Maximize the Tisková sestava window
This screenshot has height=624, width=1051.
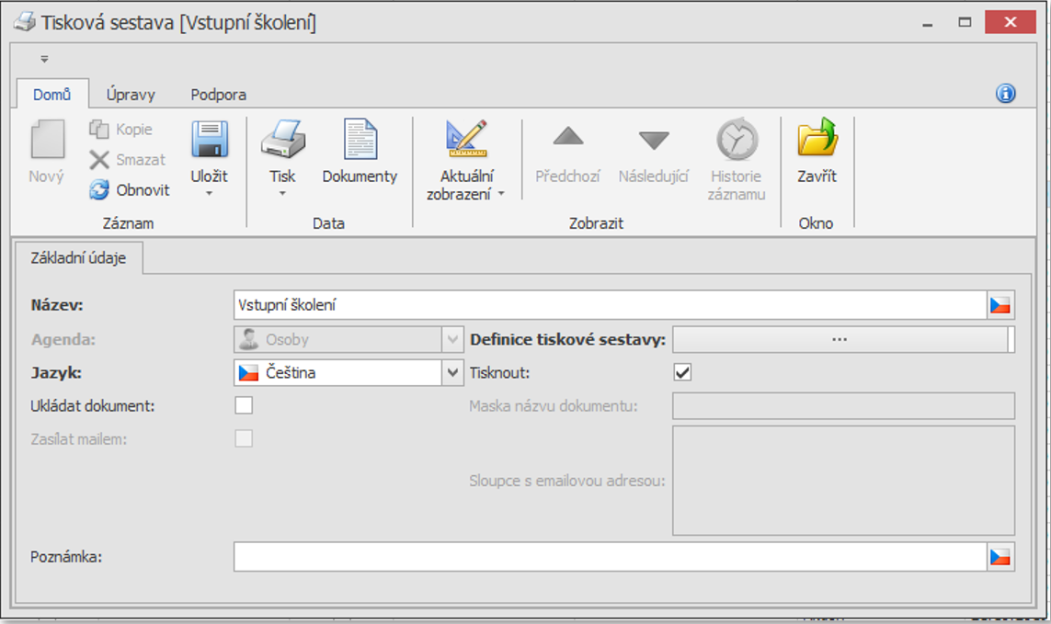pos(965,23)
